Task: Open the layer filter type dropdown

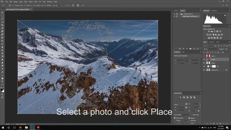Action: click(209, 46)
